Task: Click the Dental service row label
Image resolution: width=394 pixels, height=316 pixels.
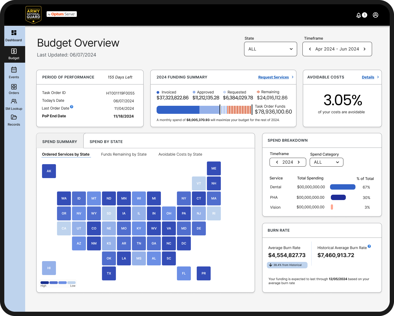Action: pyautogui.click(x=276, y=187)
